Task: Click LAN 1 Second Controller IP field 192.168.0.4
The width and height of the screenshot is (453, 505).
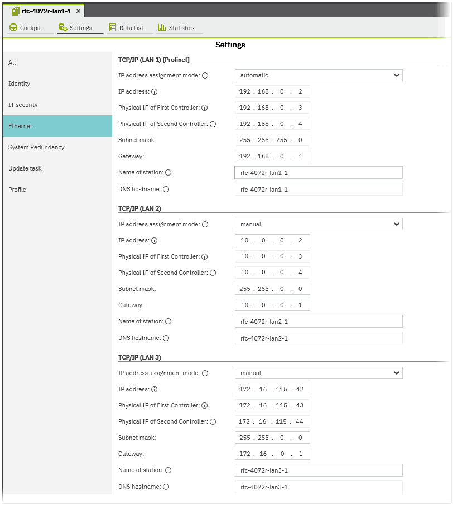Action: pyautogui.click(x=272, y=124)
